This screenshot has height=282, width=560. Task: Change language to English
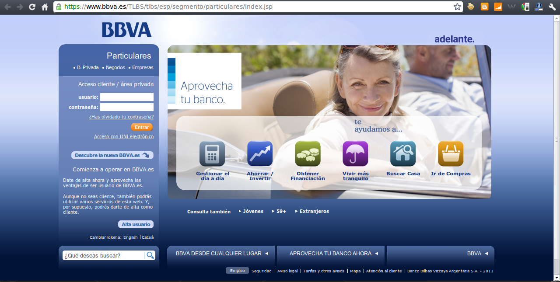pyautogui.click(x=130, y=237)
